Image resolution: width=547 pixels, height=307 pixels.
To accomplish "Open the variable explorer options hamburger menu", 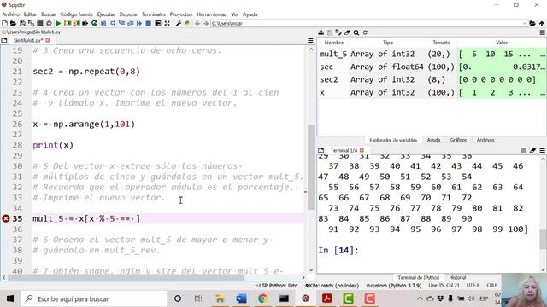I will coord(542,32).
